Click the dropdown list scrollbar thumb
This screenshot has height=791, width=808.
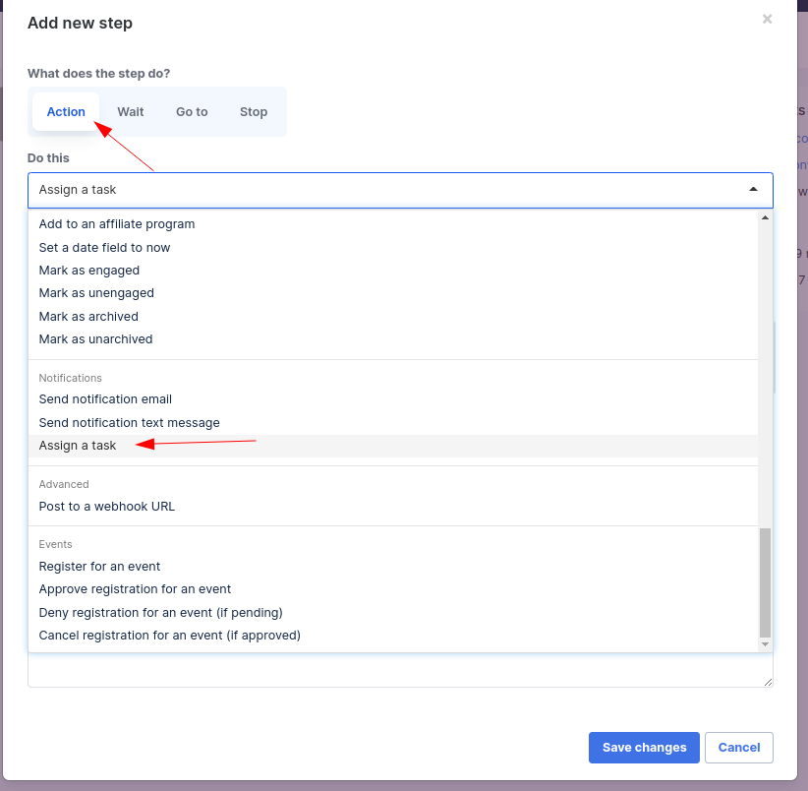[x=765, y=582]
